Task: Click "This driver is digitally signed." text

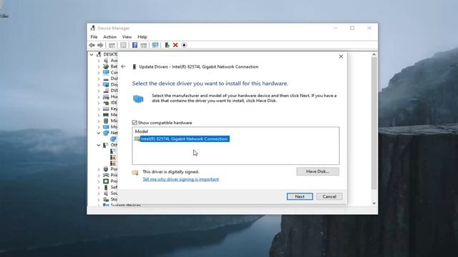Action: click(170, 172)
